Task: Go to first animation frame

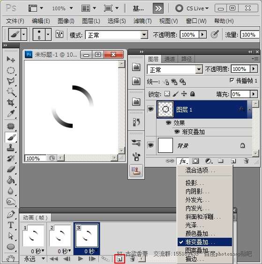Action: pyautogui.click(x=54, y=259)
